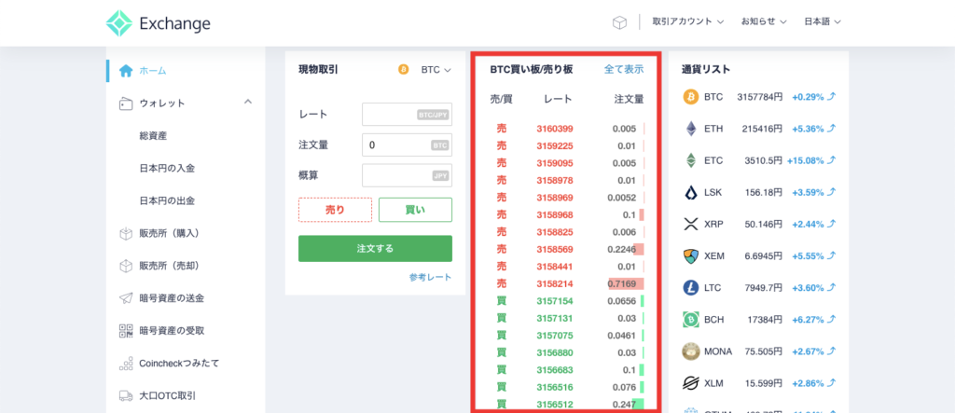Click the レート input field

(407, 115)
